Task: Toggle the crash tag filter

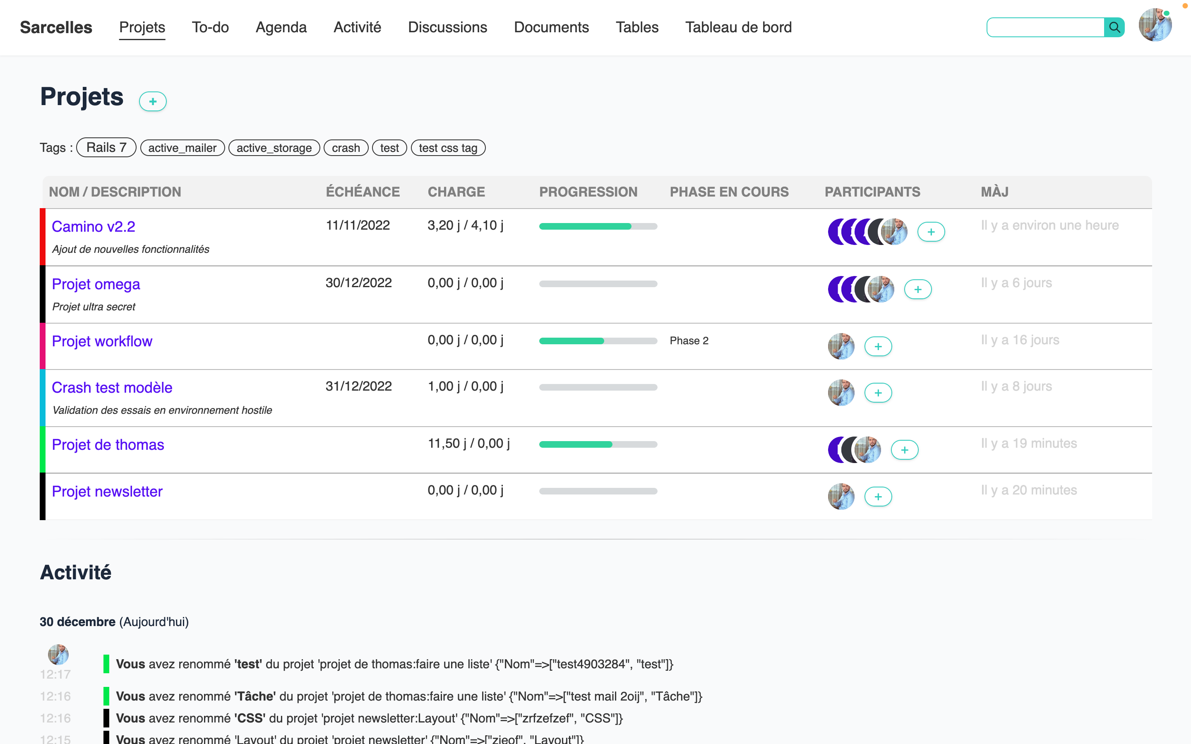Action: pyautogui.click(x=346, y=148)
